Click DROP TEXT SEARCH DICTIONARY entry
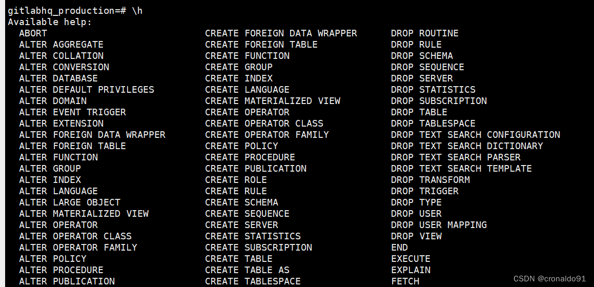Screen dimensions: 594x287 click(x=467, y=146)
